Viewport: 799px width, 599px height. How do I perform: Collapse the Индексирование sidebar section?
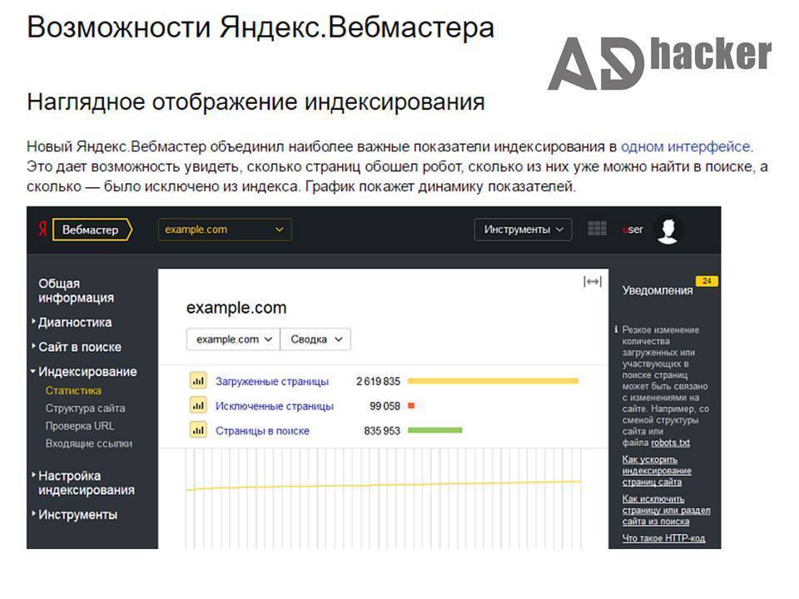(x=87, y=372)
